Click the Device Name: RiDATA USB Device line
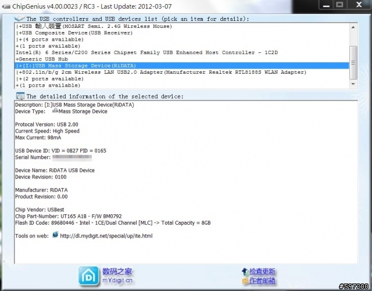Viewport: 372px width, 291px height. pos(55,170)
